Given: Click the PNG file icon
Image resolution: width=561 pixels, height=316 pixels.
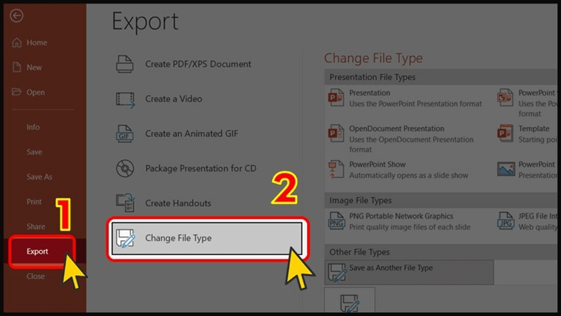Looking at the screenshot, I should [x=337, y=221].
